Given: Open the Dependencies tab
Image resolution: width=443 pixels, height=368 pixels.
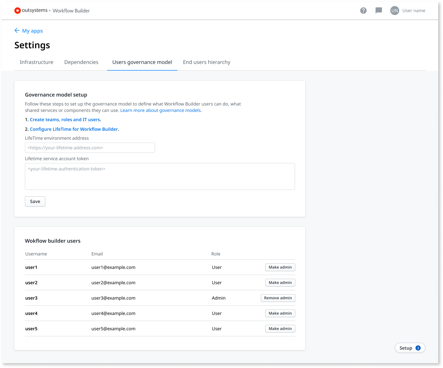Looking at the screenshot, I should (x=81, y=62).
